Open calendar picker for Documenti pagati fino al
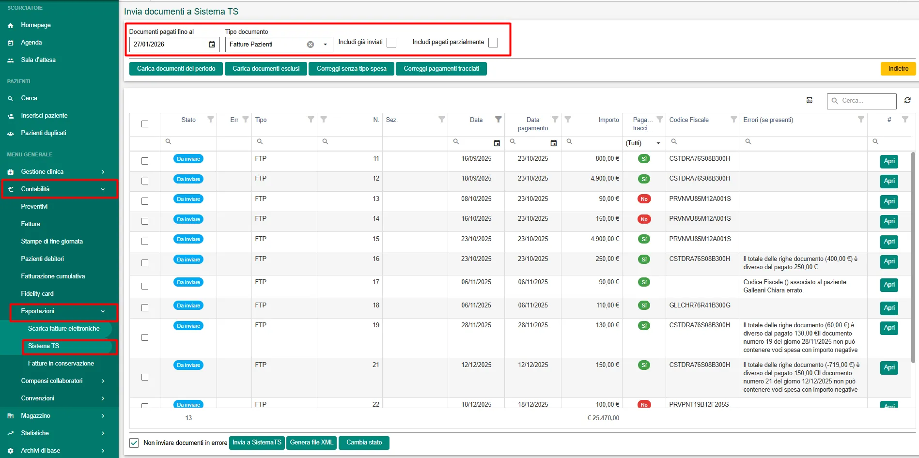Screen dimensions: 919x458 [212, 45]
